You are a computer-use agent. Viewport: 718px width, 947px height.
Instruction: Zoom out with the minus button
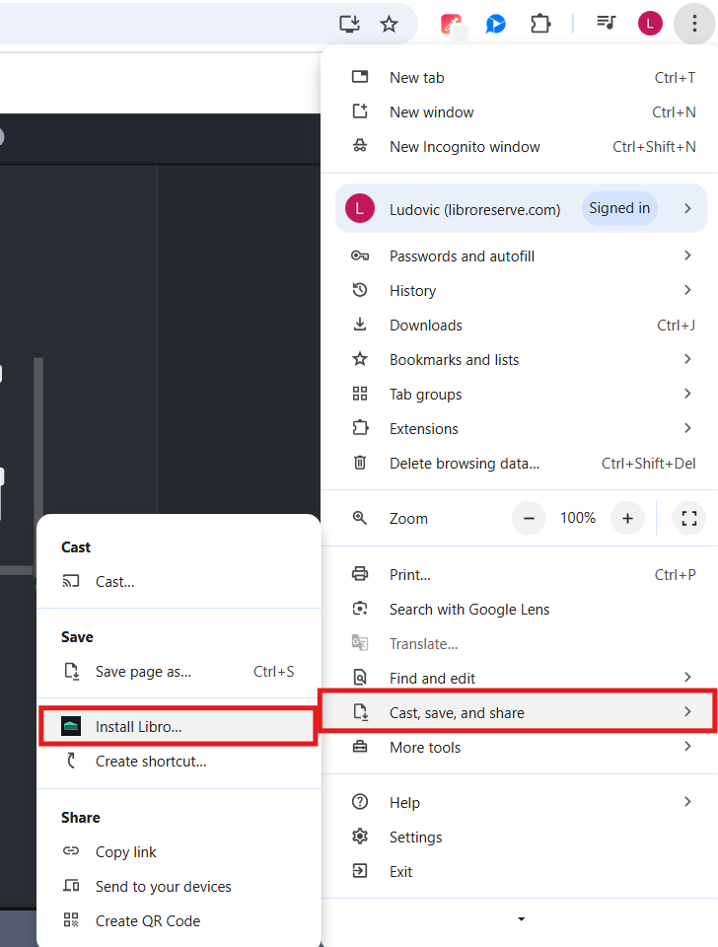(x=529, y=518)
